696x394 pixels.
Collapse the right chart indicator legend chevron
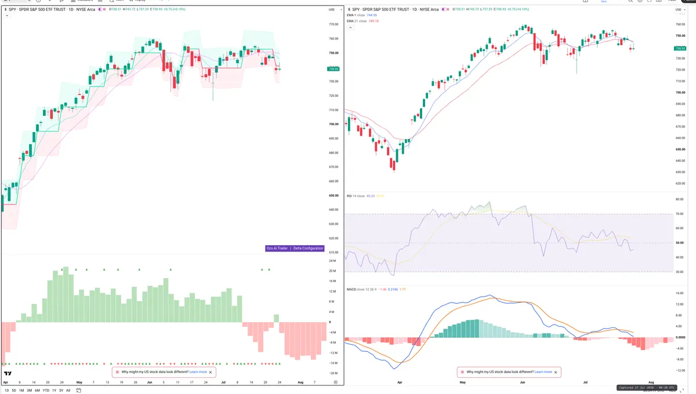click(x=350, y=27)
